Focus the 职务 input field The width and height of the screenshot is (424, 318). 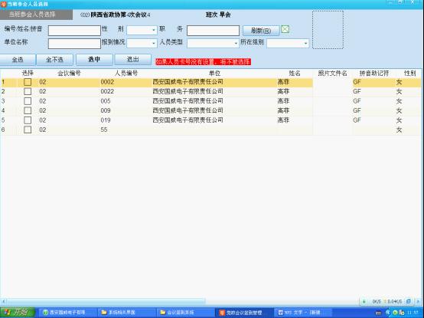[x=213, y=31]
